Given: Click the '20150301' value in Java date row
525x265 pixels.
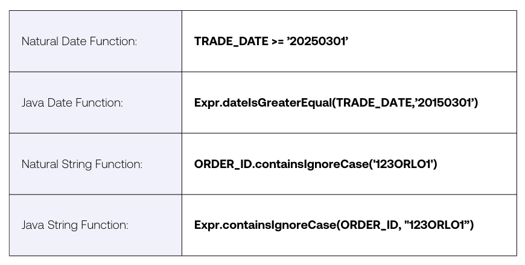Looking at the screenshot, I should (445, 102).
